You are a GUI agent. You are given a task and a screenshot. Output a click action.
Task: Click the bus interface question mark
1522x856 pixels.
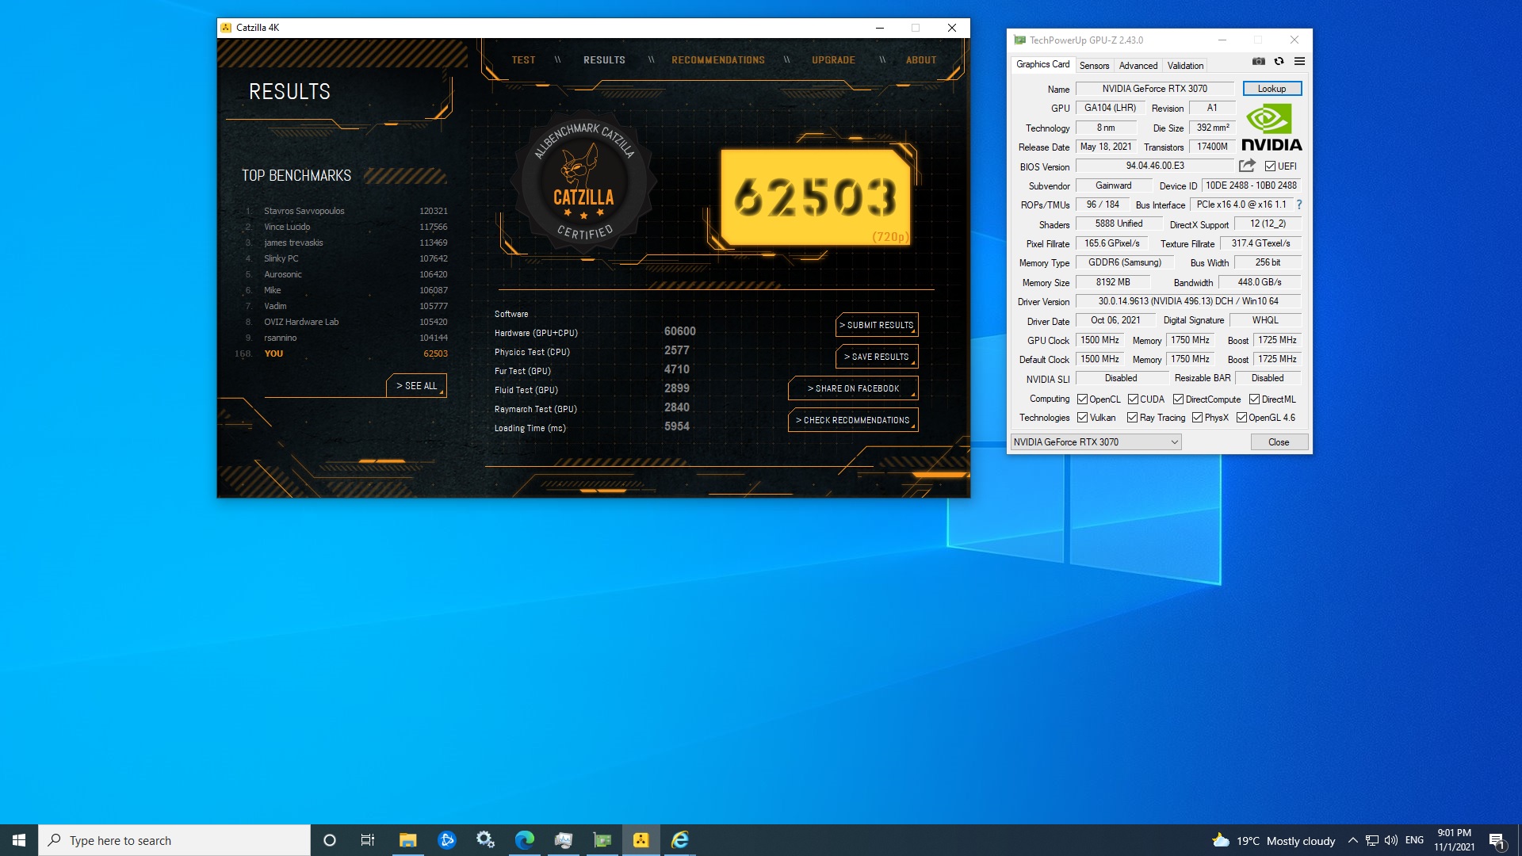pyautogui.click(x=1299, y=204)
